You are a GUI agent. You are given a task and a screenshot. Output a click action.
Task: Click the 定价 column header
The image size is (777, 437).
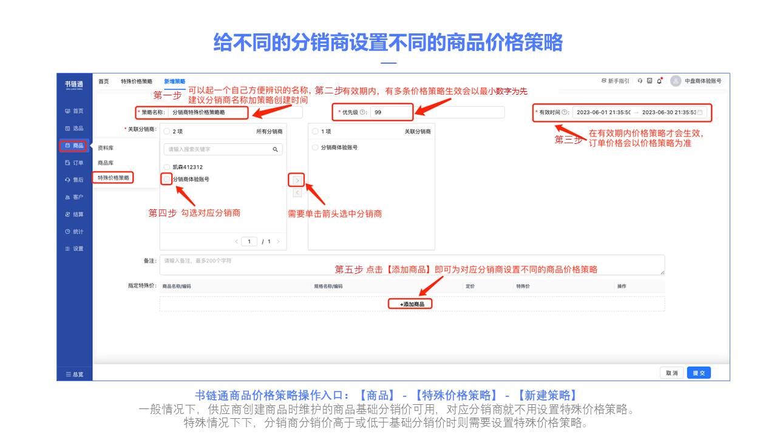point(470,286)
